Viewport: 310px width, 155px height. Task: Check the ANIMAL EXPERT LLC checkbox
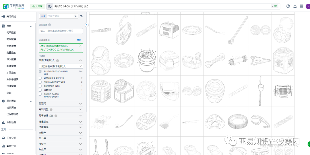point(40,82)
